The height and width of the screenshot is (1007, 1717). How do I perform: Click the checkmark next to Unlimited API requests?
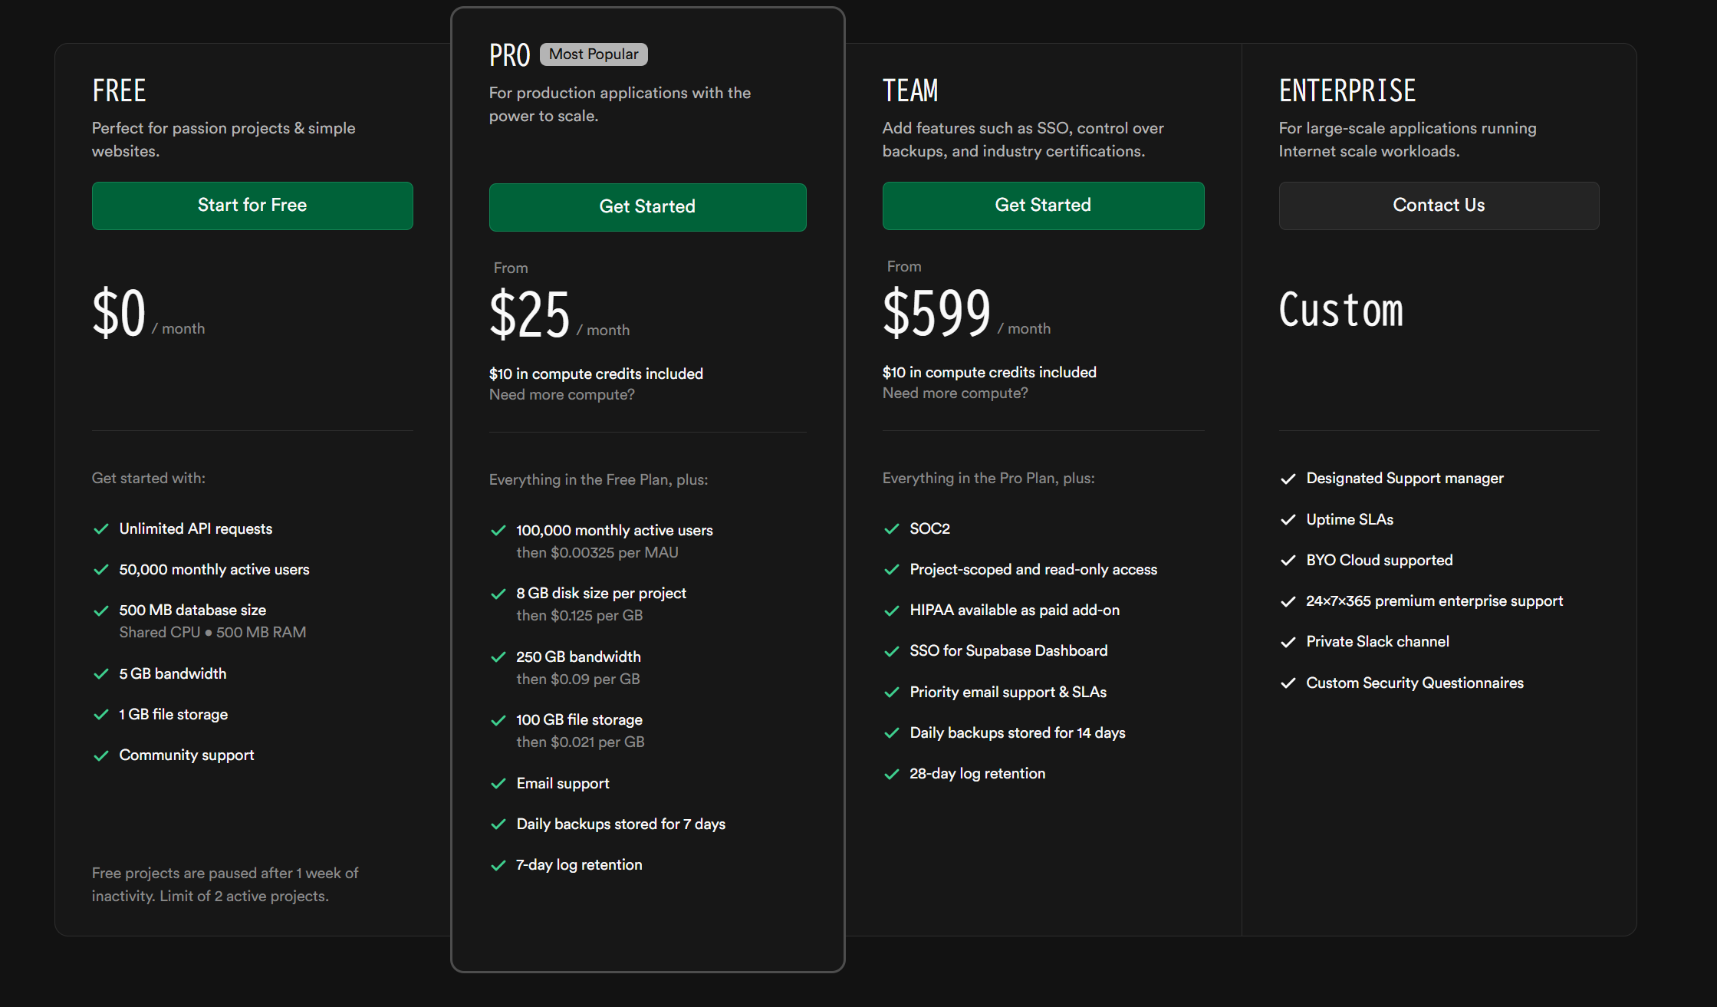click(x=101, y=529)
